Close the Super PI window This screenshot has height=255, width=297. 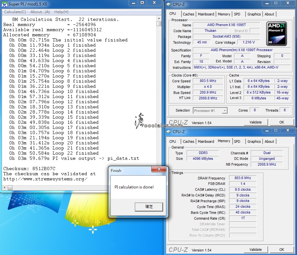(x=154, y=3)
